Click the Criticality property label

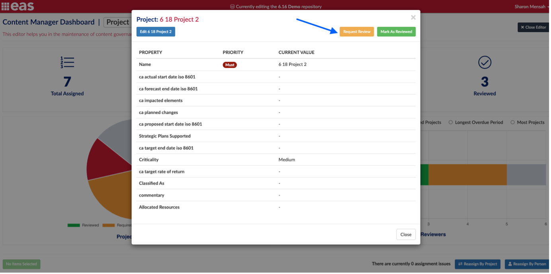click(148, 160)
